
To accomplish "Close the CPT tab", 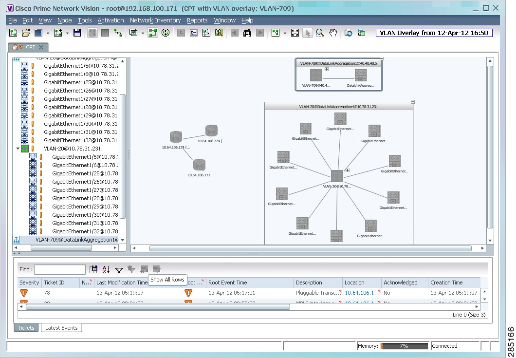I will [x=41, y=47].
